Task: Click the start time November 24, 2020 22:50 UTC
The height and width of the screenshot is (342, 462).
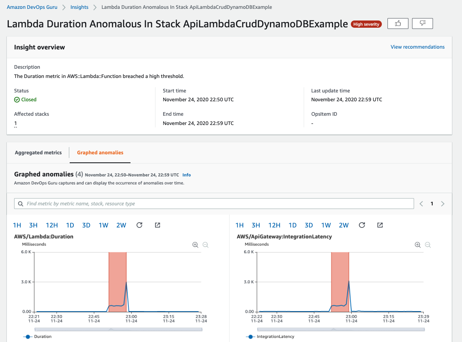Action: pyautogui.click(x=198, y=99)
